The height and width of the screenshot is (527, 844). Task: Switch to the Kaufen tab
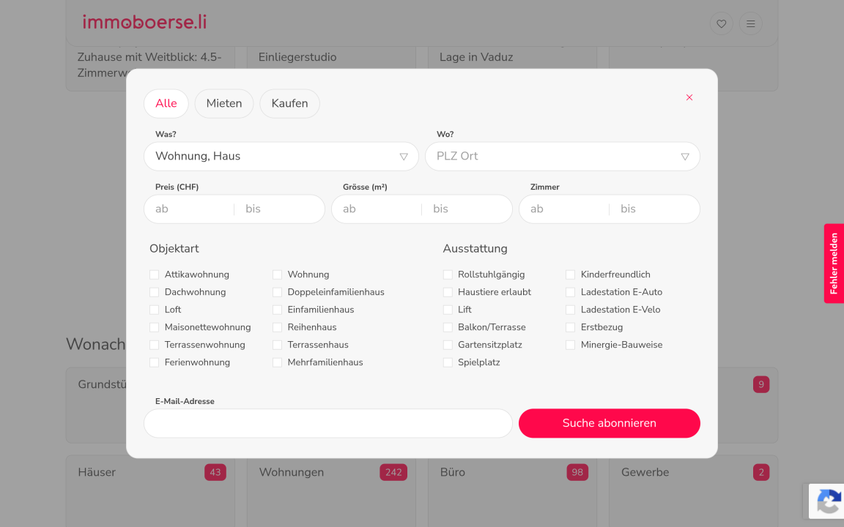tap(289, 103)
